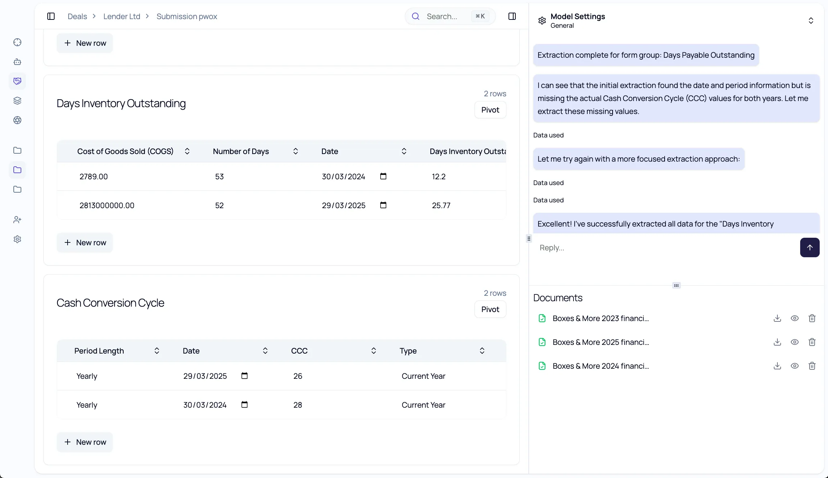Click the add user sidebar icon
The width and height of the screenshot is (828, 478).
[x=17, y=220]
